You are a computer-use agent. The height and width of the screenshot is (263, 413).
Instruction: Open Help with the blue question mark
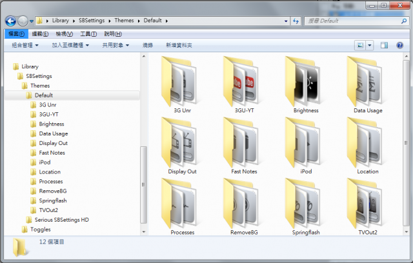[399, 46]
